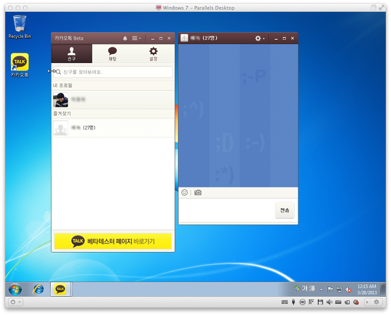391x315 pixels.
Task: Open the chat window gear settings dropdown
Action: coord(259,38)
